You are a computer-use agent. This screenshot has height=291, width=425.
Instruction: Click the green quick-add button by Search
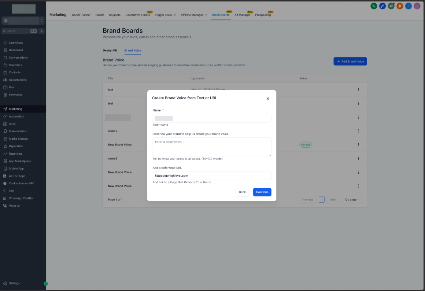pyautogui.click(x=41, y=31)
